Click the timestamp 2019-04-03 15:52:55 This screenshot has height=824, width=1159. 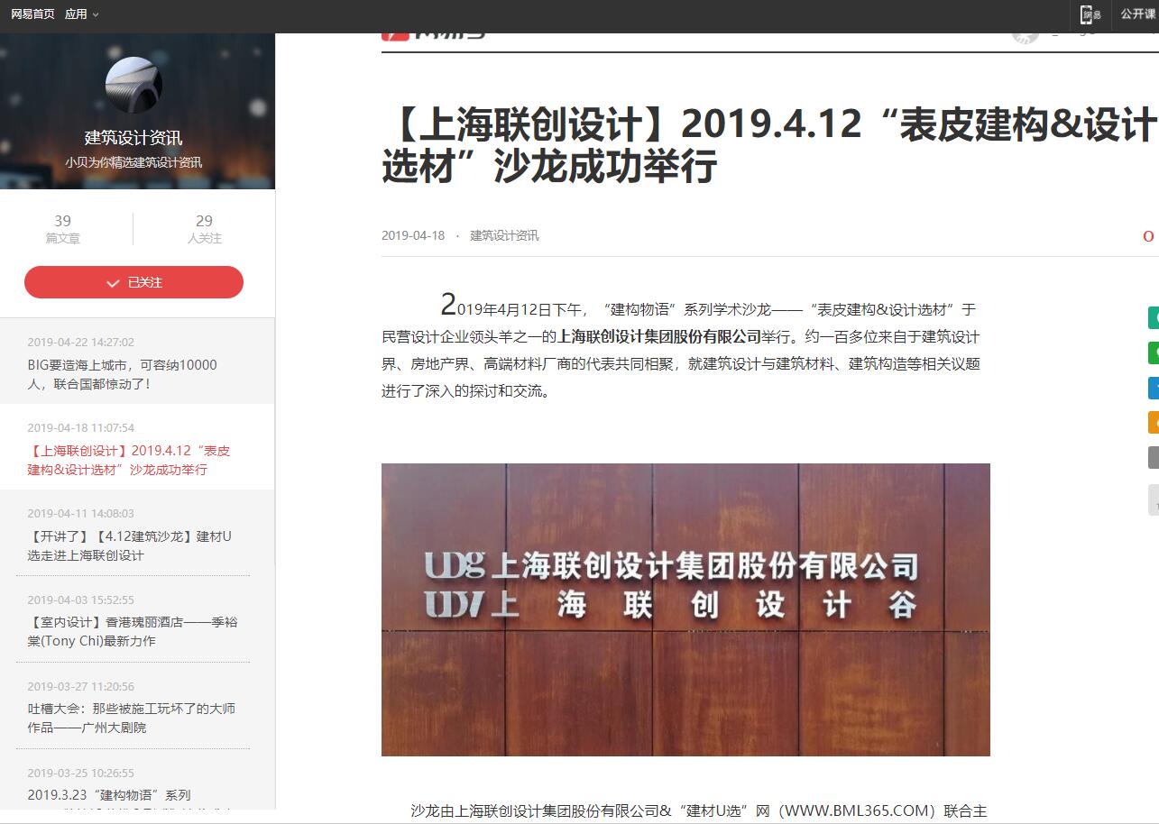(x=80, y=600)
